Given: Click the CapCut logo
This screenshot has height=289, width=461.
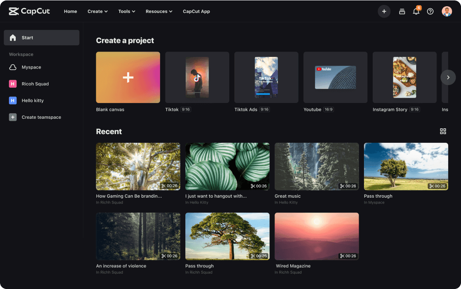Looking at the screenshot, I should [x=29, y=11].
